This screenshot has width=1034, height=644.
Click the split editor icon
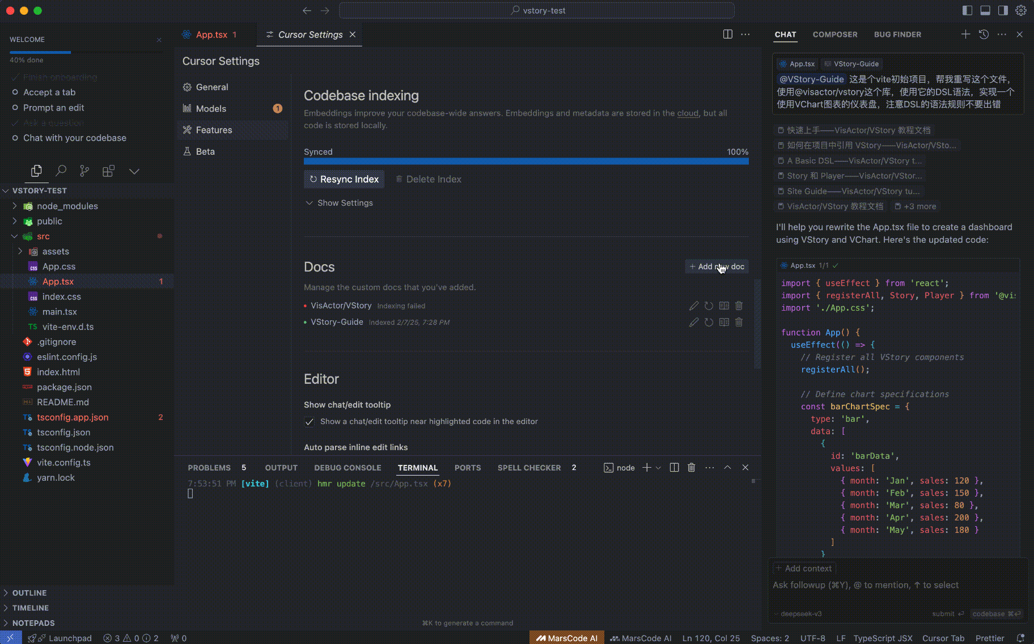click(x=728, y=34)
